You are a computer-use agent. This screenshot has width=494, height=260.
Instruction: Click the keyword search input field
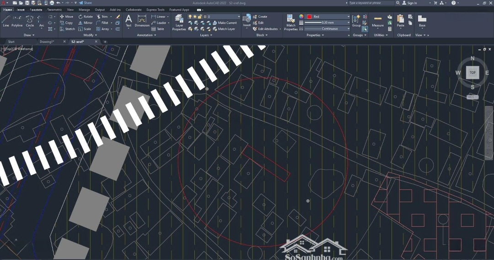(x=371, y=3)
